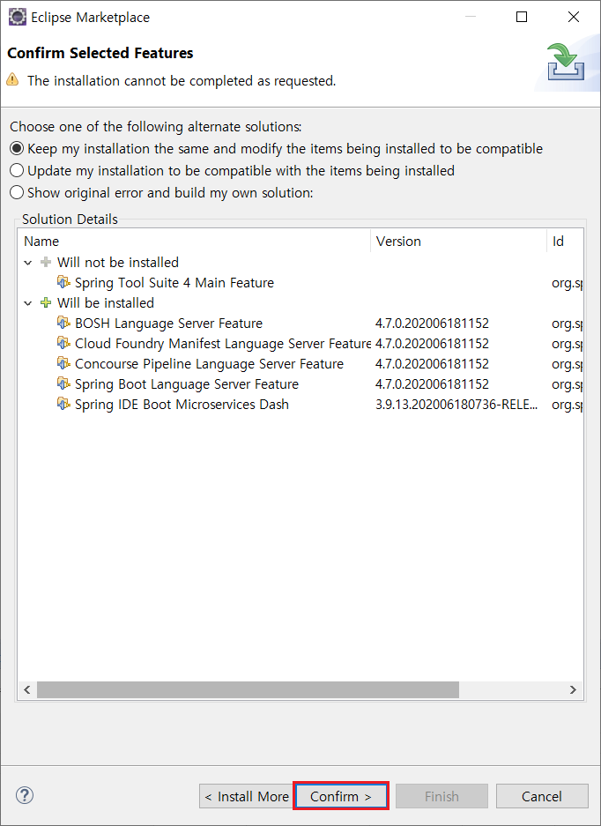This screenshot has width=601, height=826.
Task: Click the Spring Boot Language Server icon
Action: point(63,384)
